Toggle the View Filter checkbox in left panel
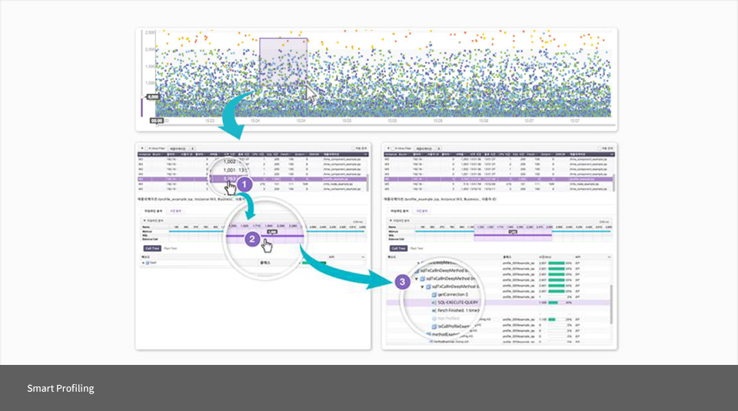 [x=148, y=148]
